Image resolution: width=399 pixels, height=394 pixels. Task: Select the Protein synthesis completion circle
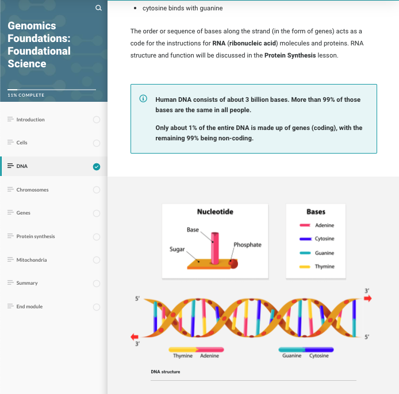click(x=97, y=237)
